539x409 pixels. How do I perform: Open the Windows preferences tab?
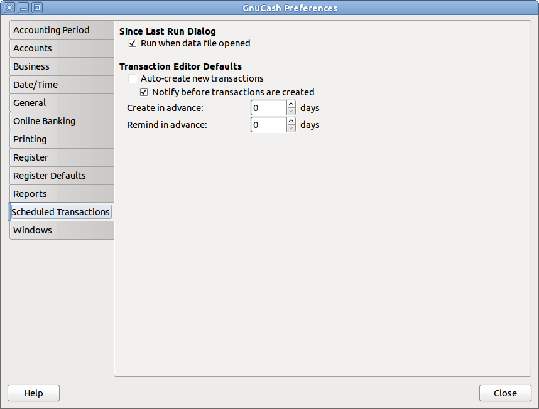62,230
